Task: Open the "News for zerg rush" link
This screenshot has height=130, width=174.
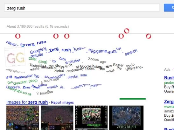Action: (26, 43)
